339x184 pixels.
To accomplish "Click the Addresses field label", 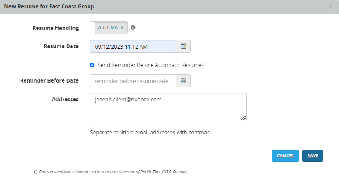I will point(65,99).
